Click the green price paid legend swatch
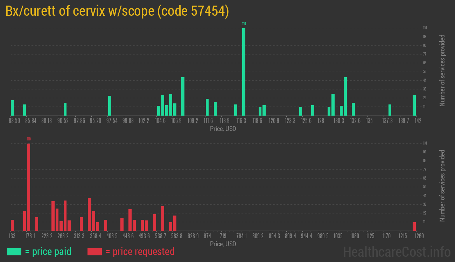 pyautogui.click(x=14, y=252)
